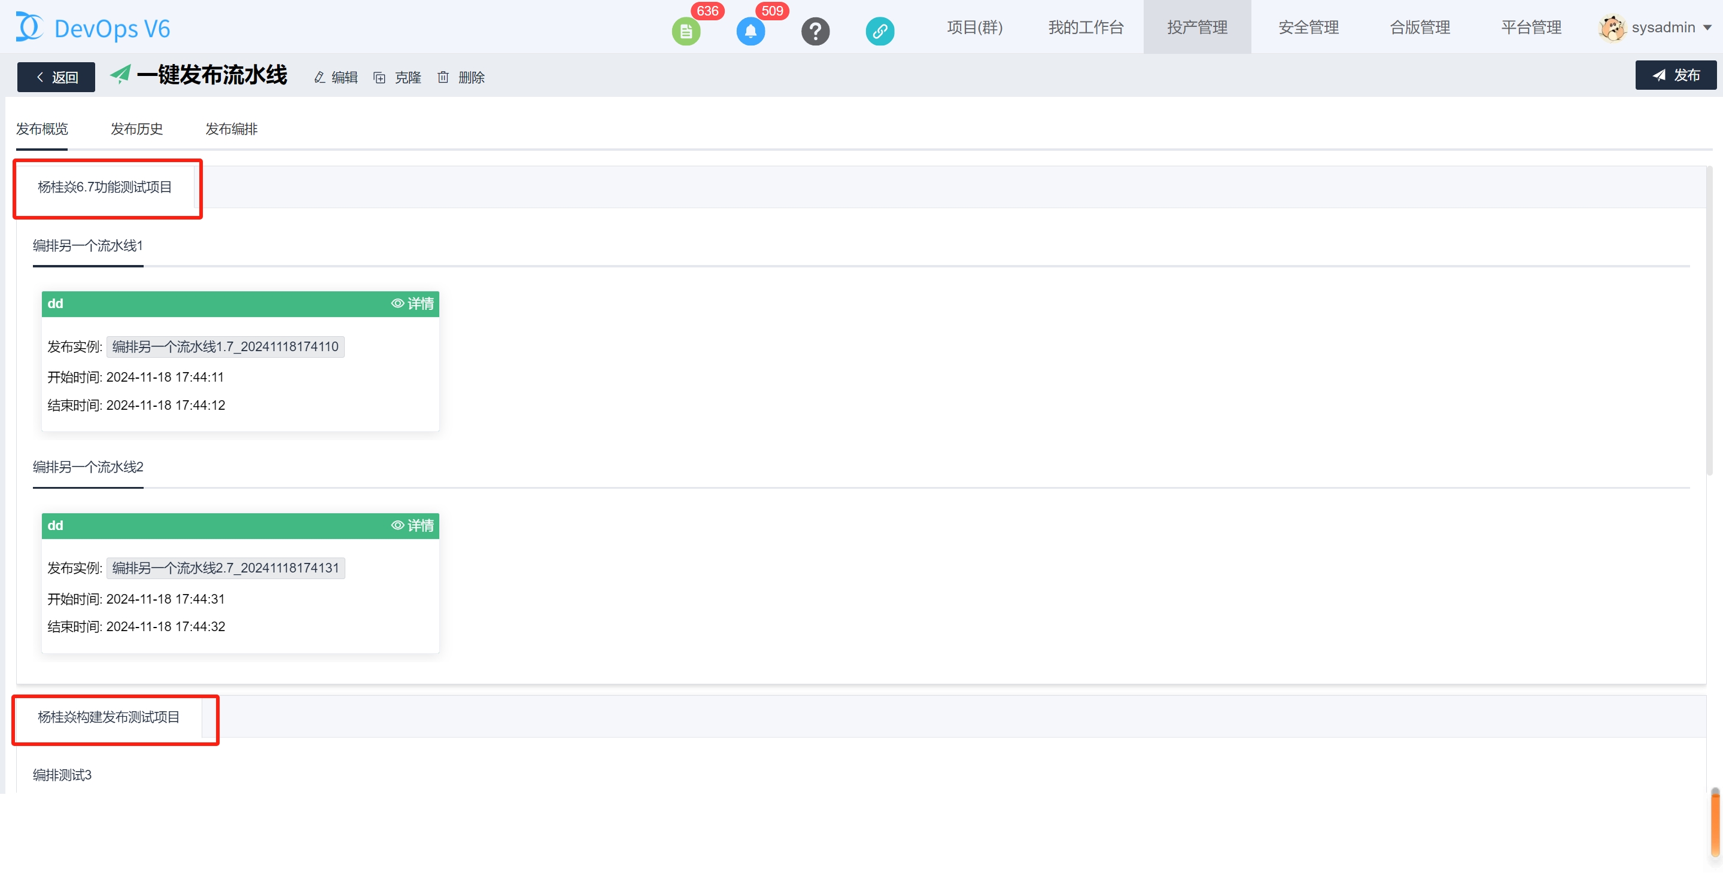1723x874 pixels.
Task: Open the blue bell notifications icon
Action: pos(750,31)
